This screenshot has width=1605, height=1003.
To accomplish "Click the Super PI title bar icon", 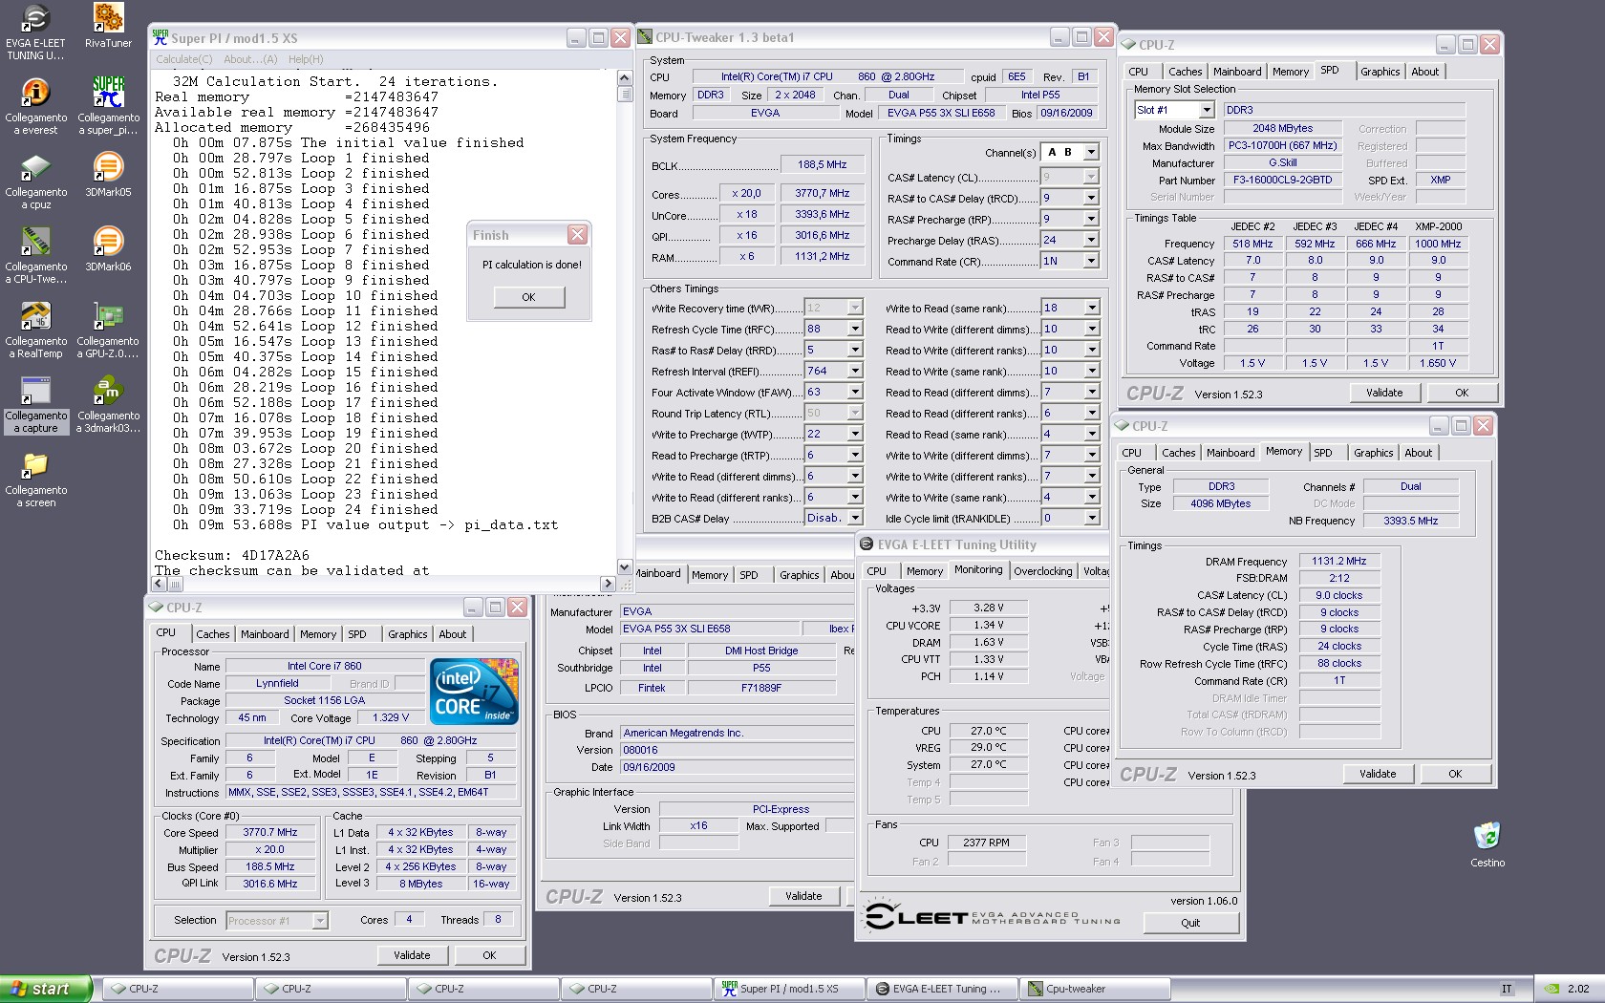I will [x=160, y=38].
